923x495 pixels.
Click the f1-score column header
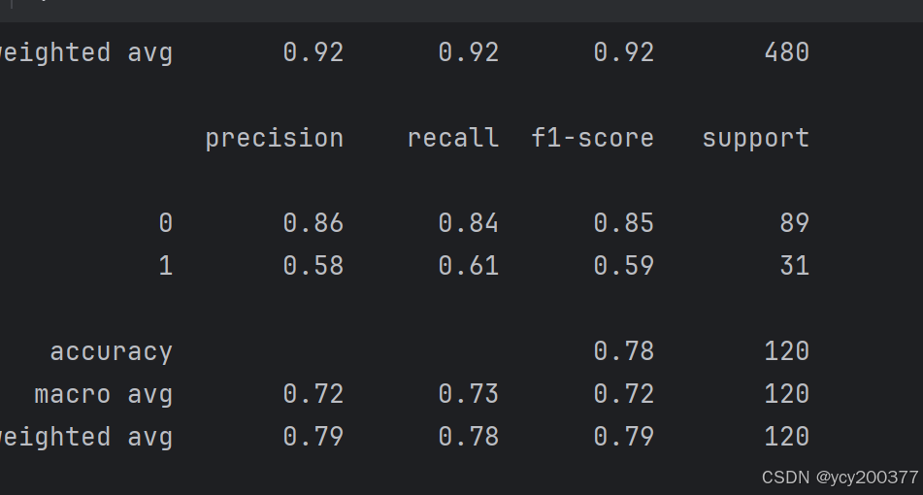593,139
